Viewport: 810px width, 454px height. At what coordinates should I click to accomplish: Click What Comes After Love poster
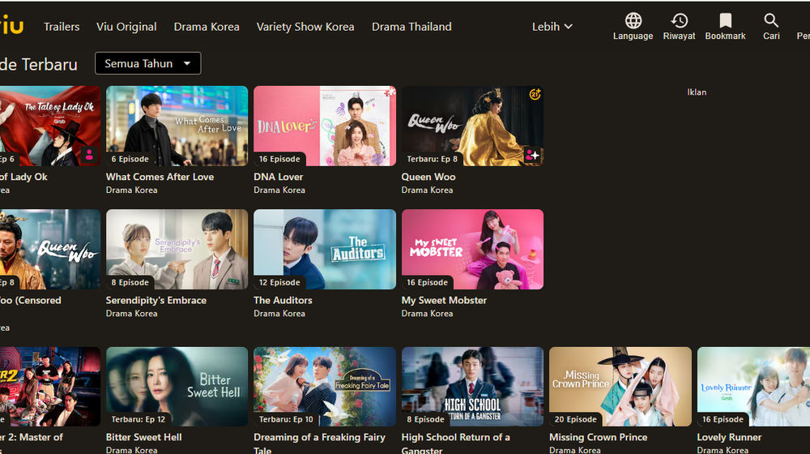pos(177,126)
